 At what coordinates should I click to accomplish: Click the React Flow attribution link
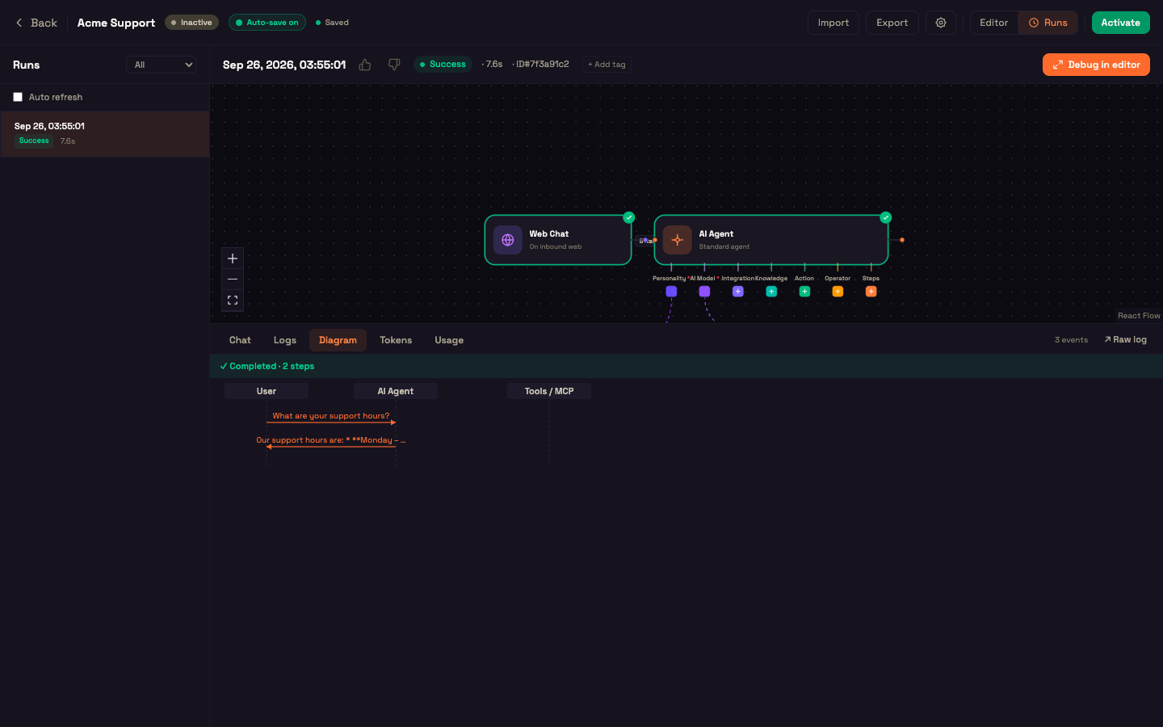[1139, 316]
